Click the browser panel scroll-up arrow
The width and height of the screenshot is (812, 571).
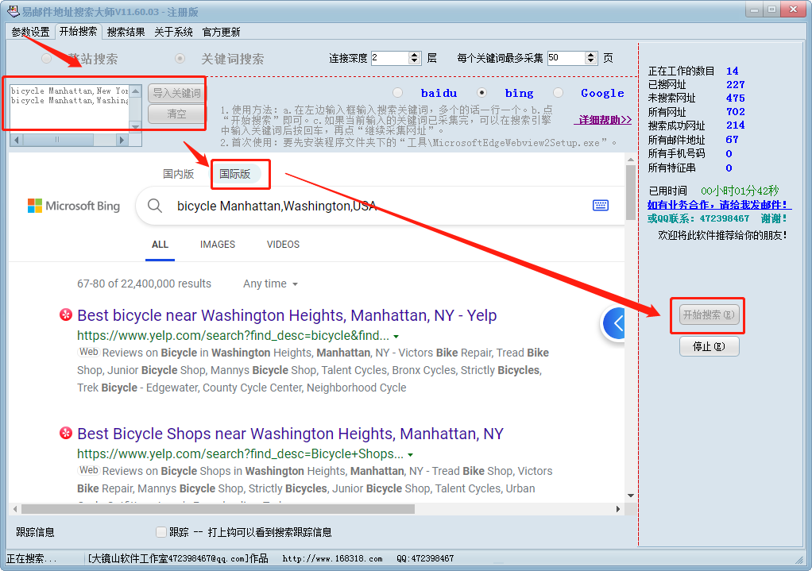631,160
